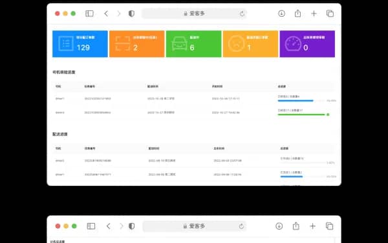Show downloads in the top browser window

pyautogui.click(x=281, y=14)
